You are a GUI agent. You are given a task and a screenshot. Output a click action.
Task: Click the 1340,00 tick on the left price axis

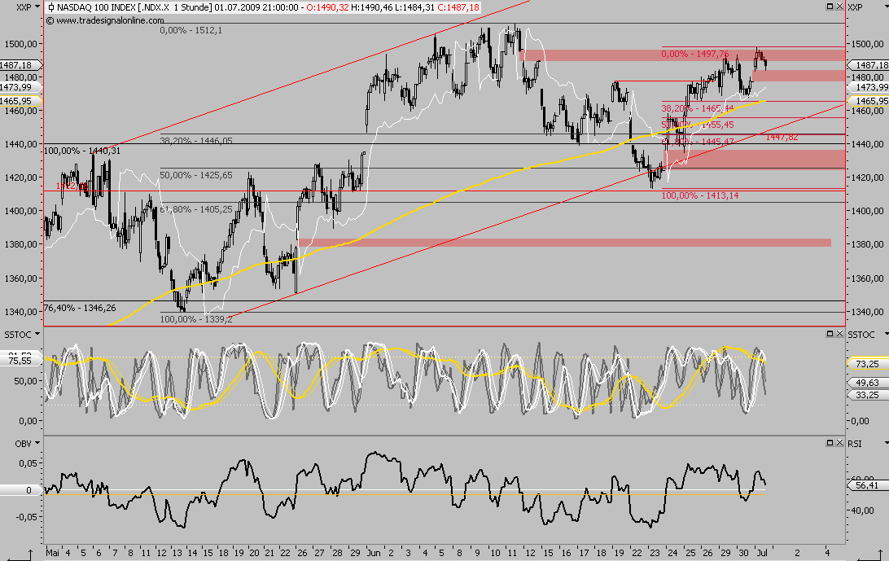pos(20,311)
